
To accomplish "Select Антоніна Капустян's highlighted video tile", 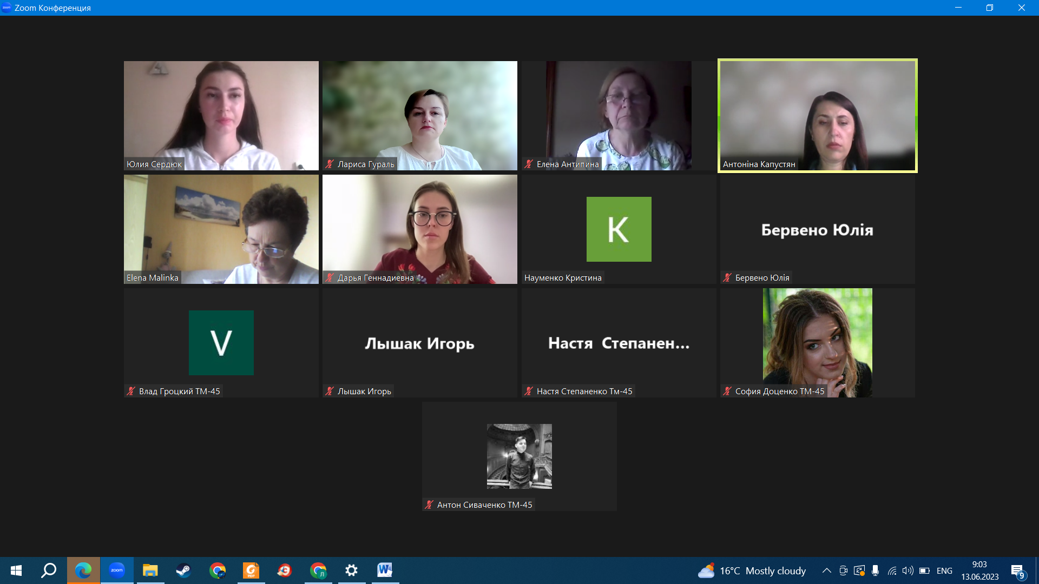I will click(x=818, y=116).
